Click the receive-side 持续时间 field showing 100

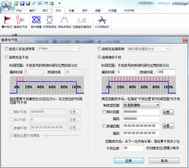[166, 72]
